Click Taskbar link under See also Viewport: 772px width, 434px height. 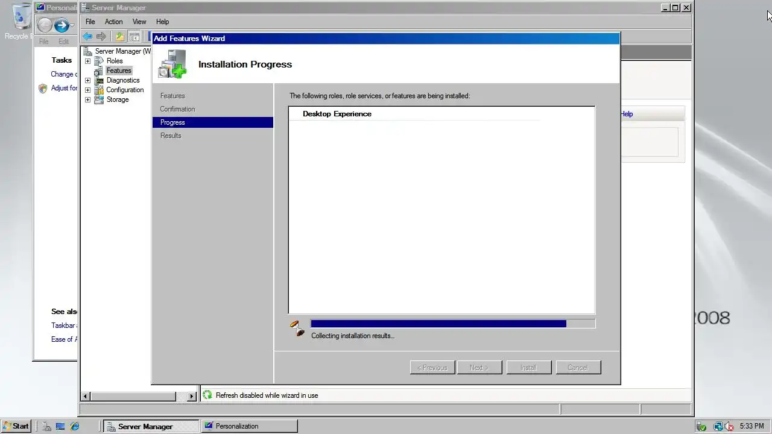(x=64, y=325)
